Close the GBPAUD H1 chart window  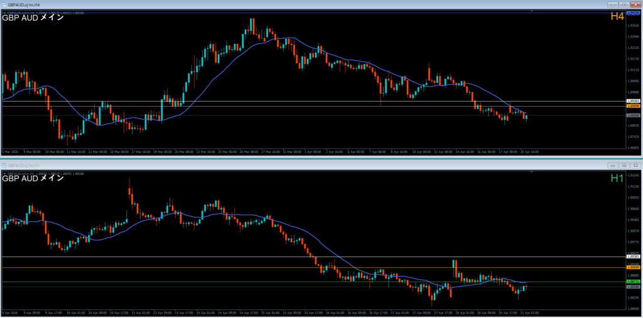[x=635, y=165]
